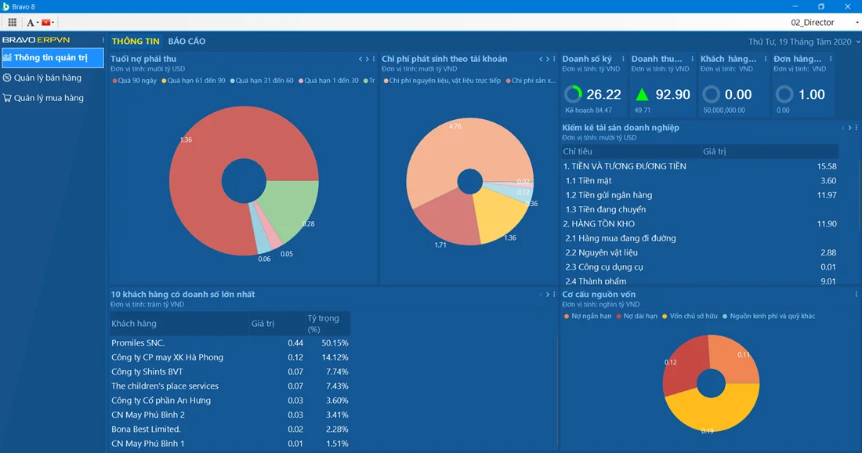Show next page of Kiểm kê tài sản panel
Viewport: 862px width, 453px height.
849,128
